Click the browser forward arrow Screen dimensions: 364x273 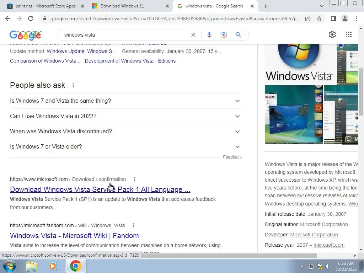(19, 18)
